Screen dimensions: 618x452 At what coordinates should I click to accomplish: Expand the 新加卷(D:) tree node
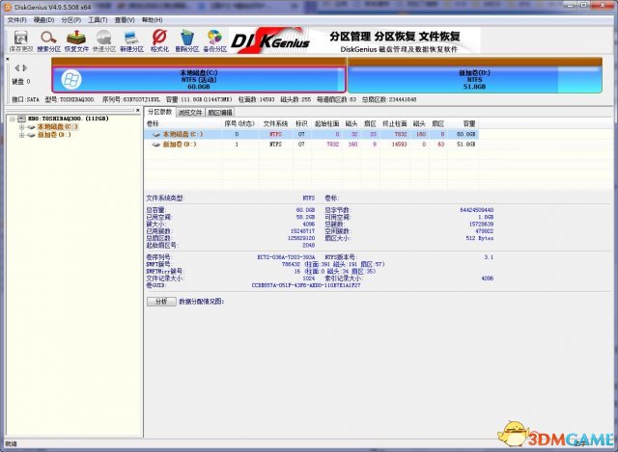(21, 135)
